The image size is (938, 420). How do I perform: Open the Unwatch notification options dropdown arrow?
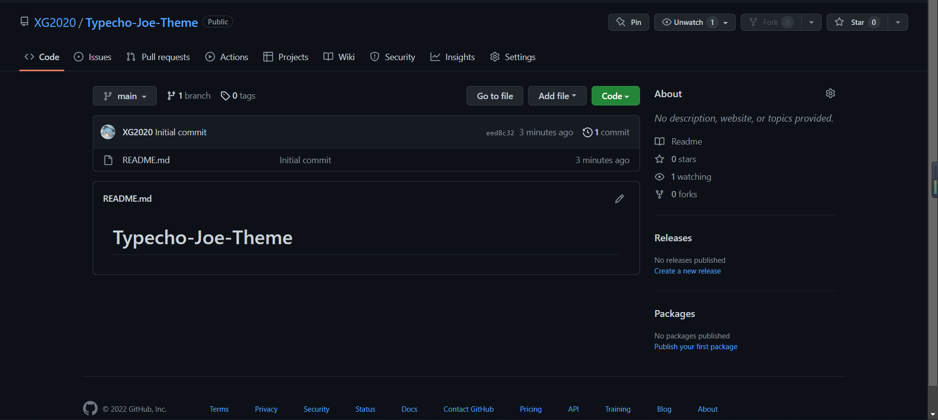(x=726, y=22)
